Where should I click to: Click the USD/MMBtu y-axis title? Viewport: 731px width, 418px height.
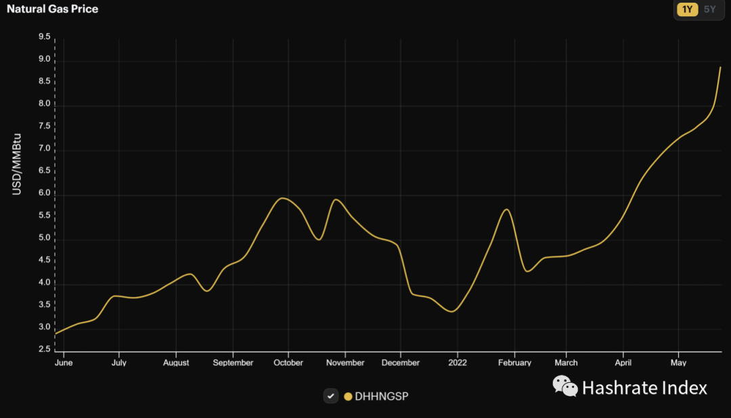click(x=17, y=164)
